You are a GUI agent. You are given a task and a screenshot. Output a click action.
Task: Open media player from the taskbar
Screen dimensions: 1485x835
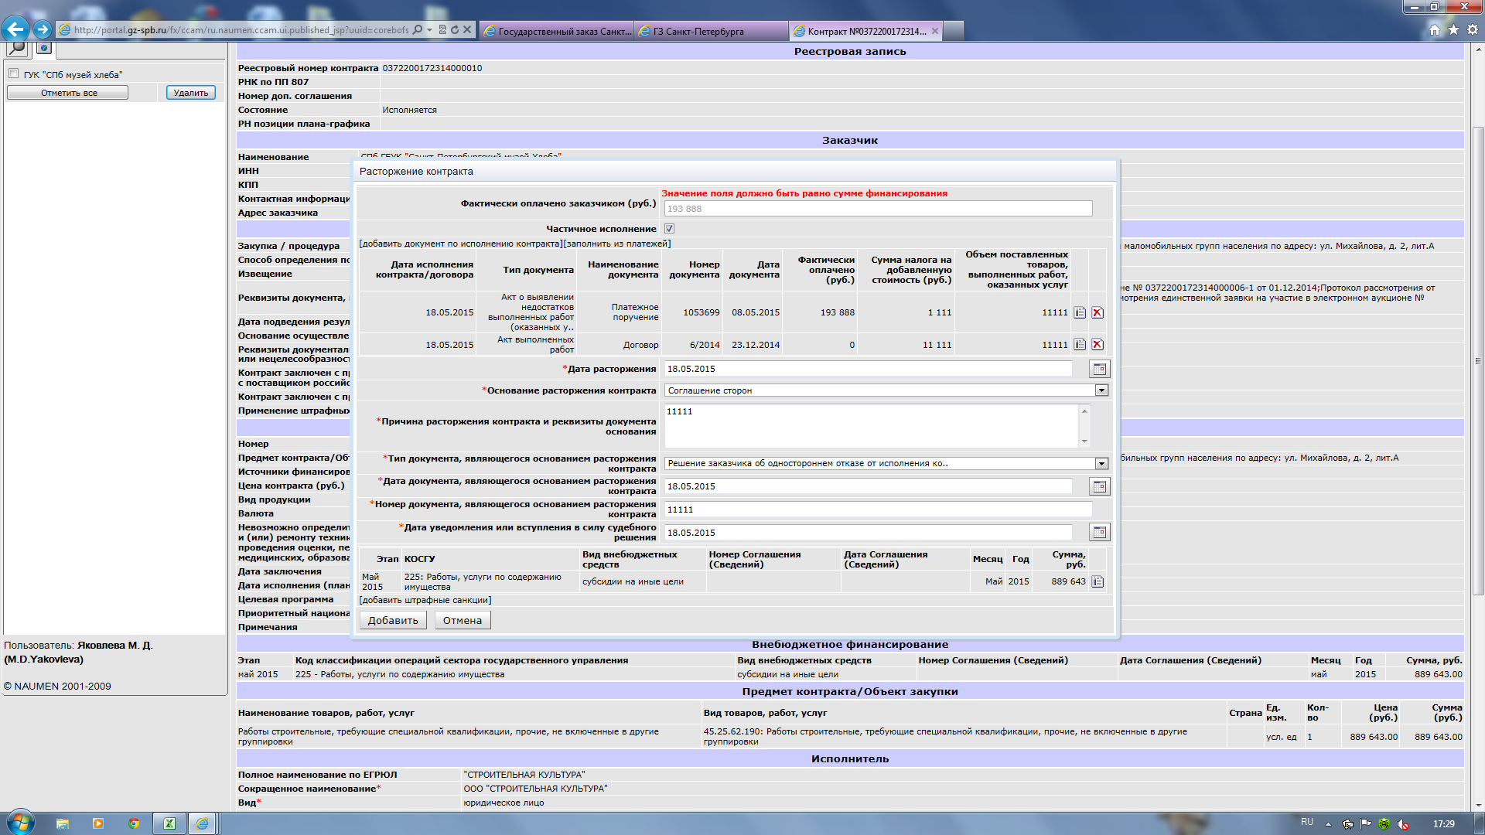coord(98,823)
